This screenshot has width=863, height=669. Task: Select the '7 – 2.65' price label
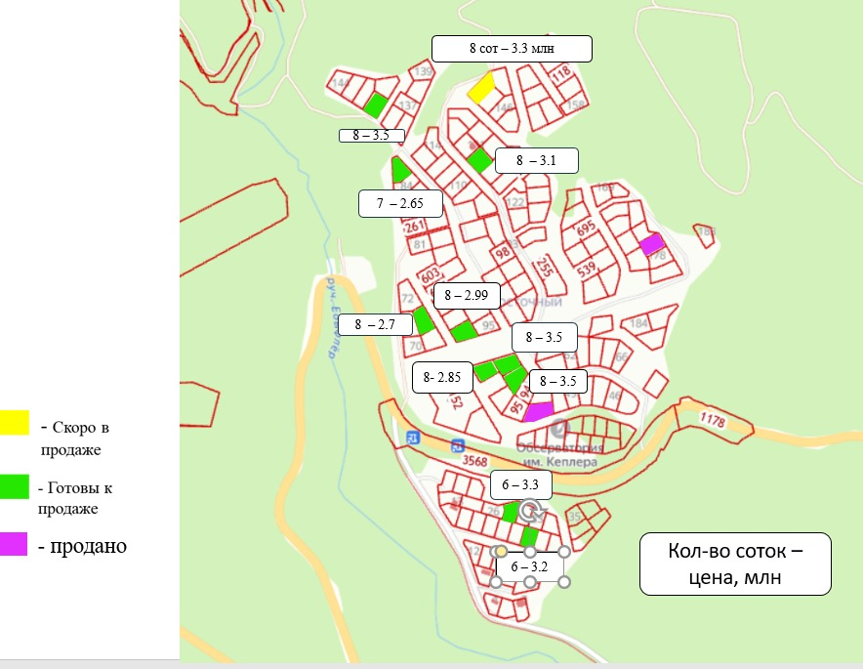click(401, 203)
